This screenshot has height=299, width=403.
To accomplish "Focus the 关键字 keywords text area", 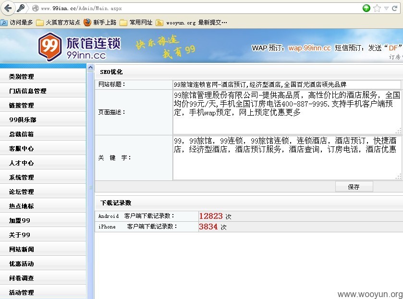I will tap(287, 157).
